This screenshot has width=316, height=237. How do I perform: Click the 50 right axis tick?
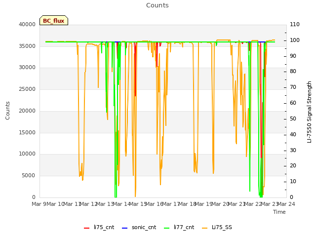pos(293,118)
